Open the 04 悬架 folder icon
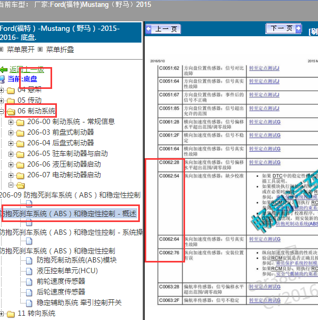The image size is (318, 320). point(11,90)
